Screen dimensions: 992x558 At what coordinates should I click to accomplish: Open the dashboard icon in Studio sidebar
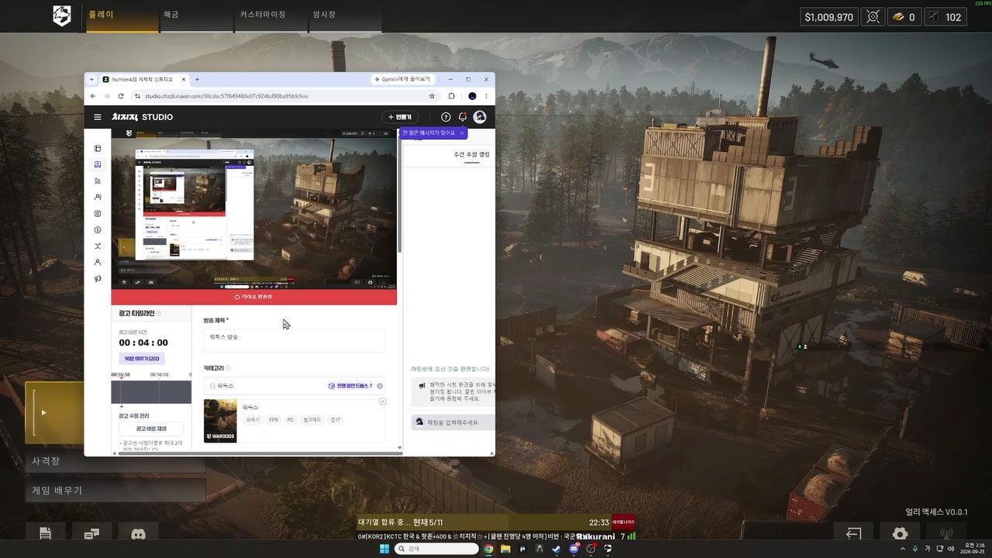[x=98, y=148]
